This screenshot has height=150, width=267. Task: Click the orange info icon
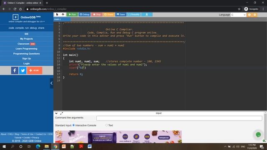[249, 15]
